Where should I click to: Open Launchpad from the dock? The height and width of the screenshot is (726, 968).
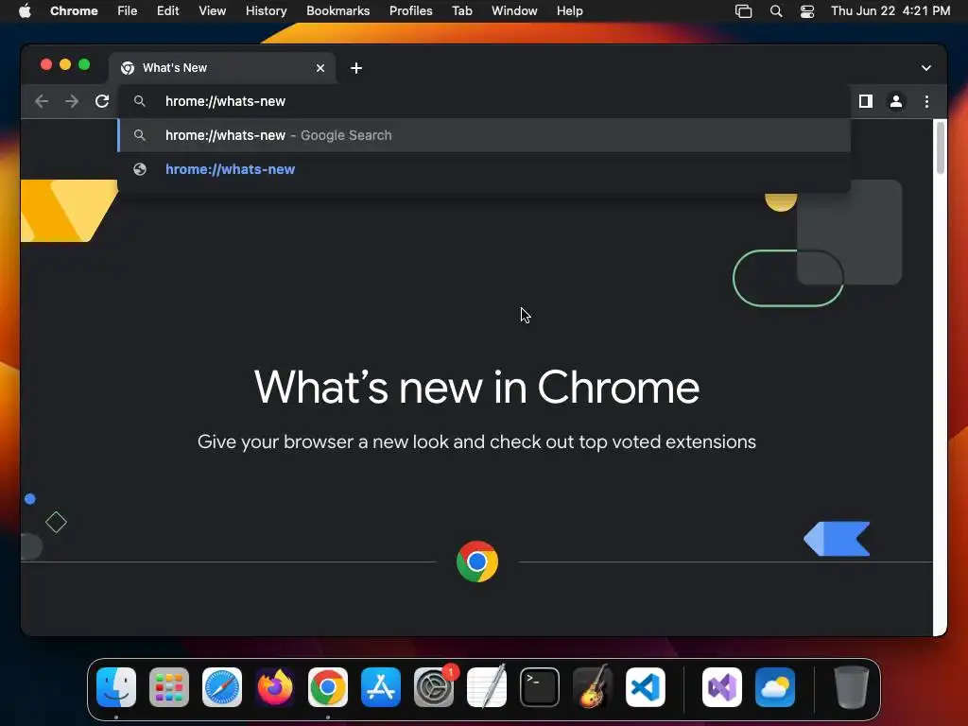(169, 687)
